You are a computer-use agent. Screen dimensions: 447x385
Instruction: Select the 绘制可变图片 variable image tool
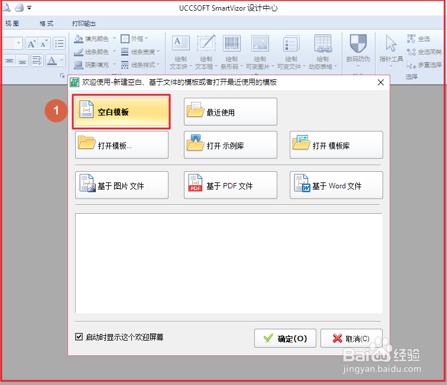tap(260, 52)
